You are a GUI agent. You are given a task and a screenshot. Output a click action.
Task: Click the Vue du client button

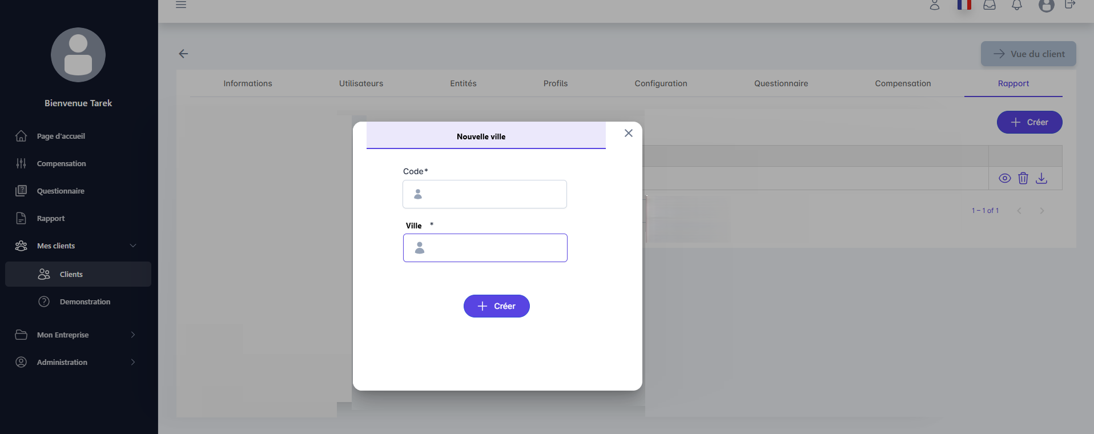coord(1028,54)
